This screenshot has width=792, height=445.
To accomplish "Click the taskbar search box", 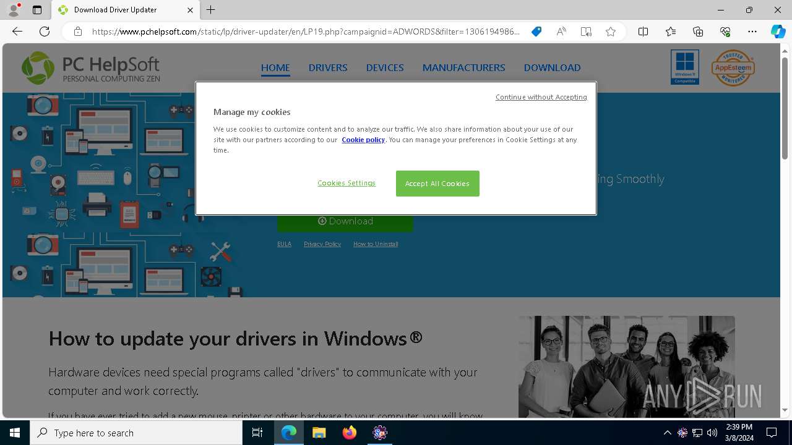I will coord(136,433).
